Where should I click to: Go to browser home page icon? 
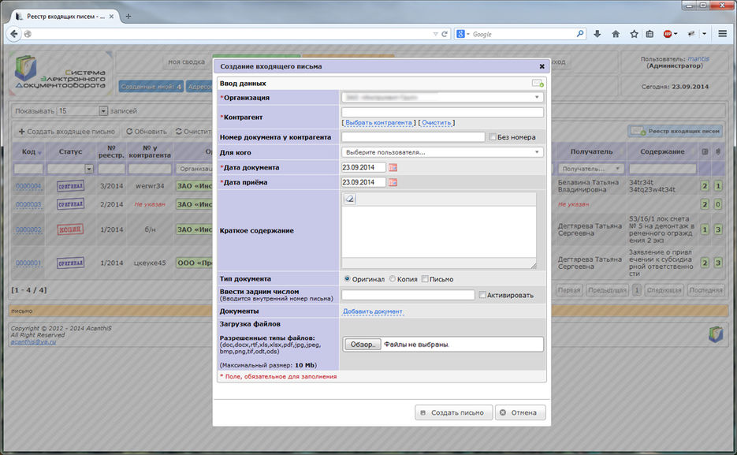[616, 34]
